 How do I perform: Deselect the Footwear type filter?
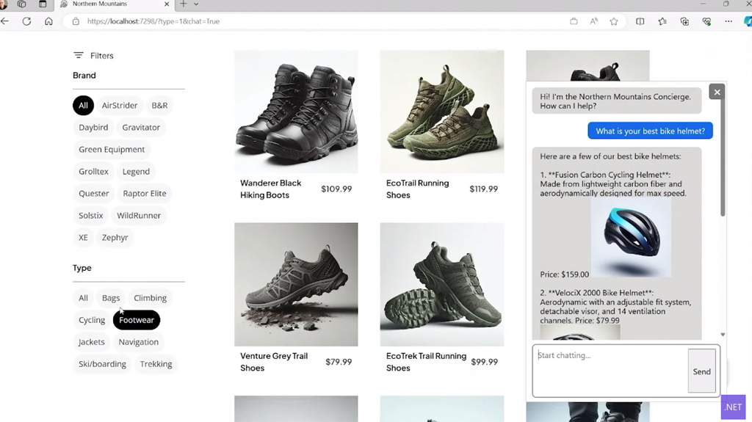[137, 320]
